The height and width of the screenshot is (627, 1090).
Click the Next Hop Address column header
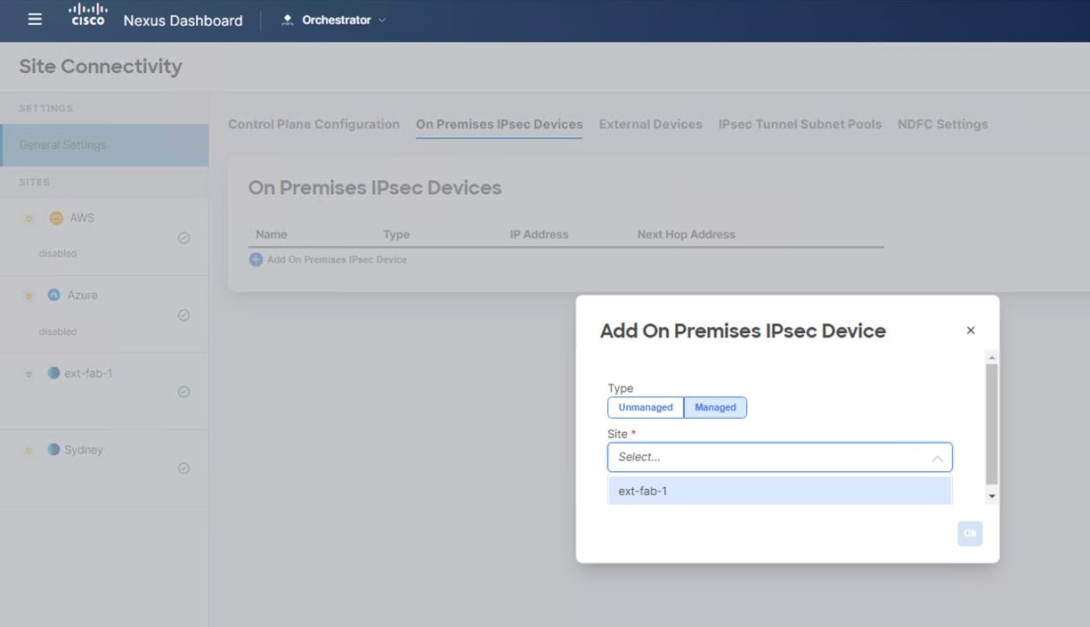pos(687,234)
